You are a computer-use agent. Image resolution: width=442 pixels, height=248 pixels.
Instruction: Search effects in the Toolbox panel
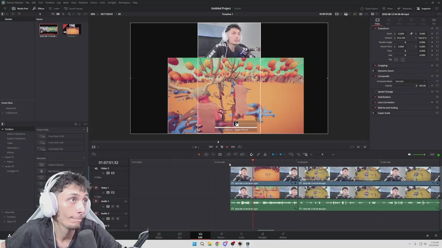tap(76, 124)
